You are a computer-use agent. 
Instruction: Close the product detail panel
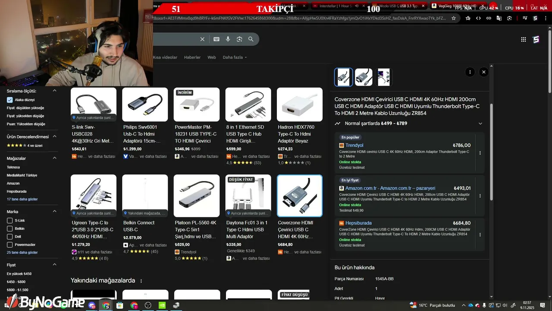pos(484,72)
